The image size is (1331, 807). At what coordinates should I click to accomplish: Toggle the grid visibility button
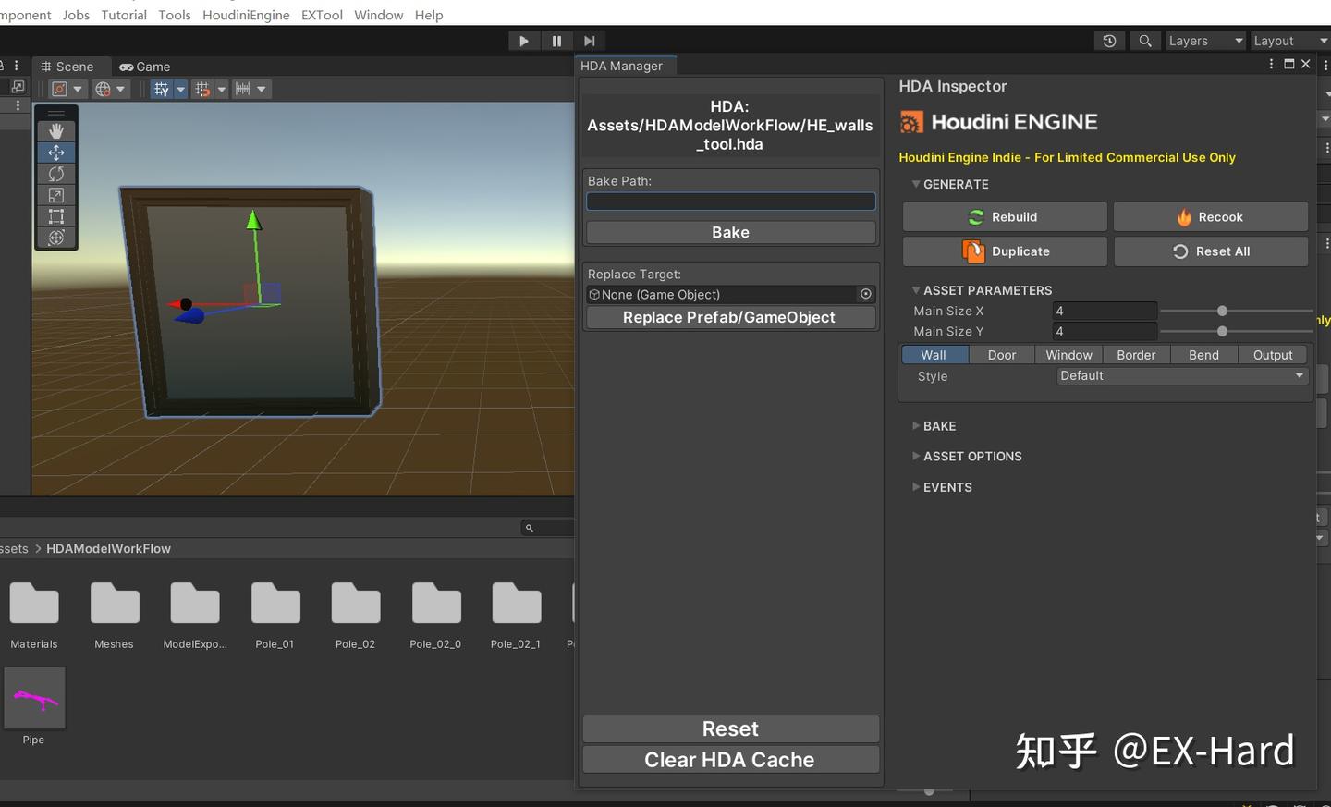tap(161, 88)
